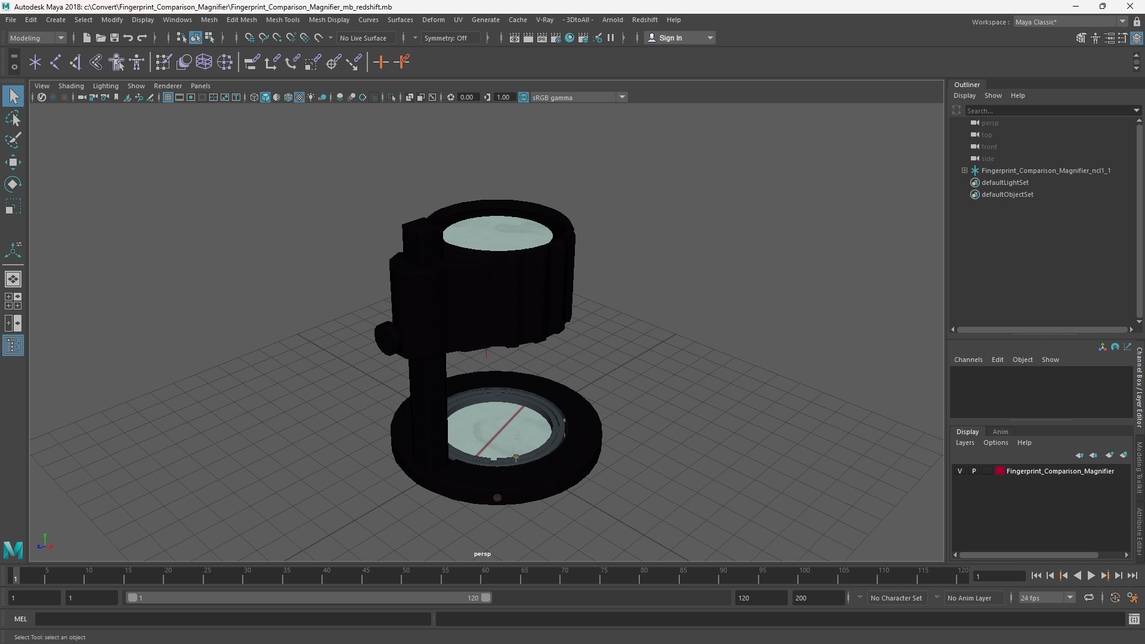
Task: Click current frame number field
Action: pos(998,576)
